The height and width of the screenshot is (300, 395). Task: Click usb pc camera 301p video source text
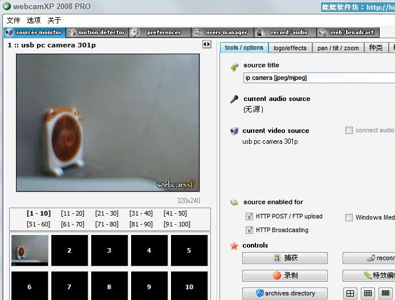270,141
